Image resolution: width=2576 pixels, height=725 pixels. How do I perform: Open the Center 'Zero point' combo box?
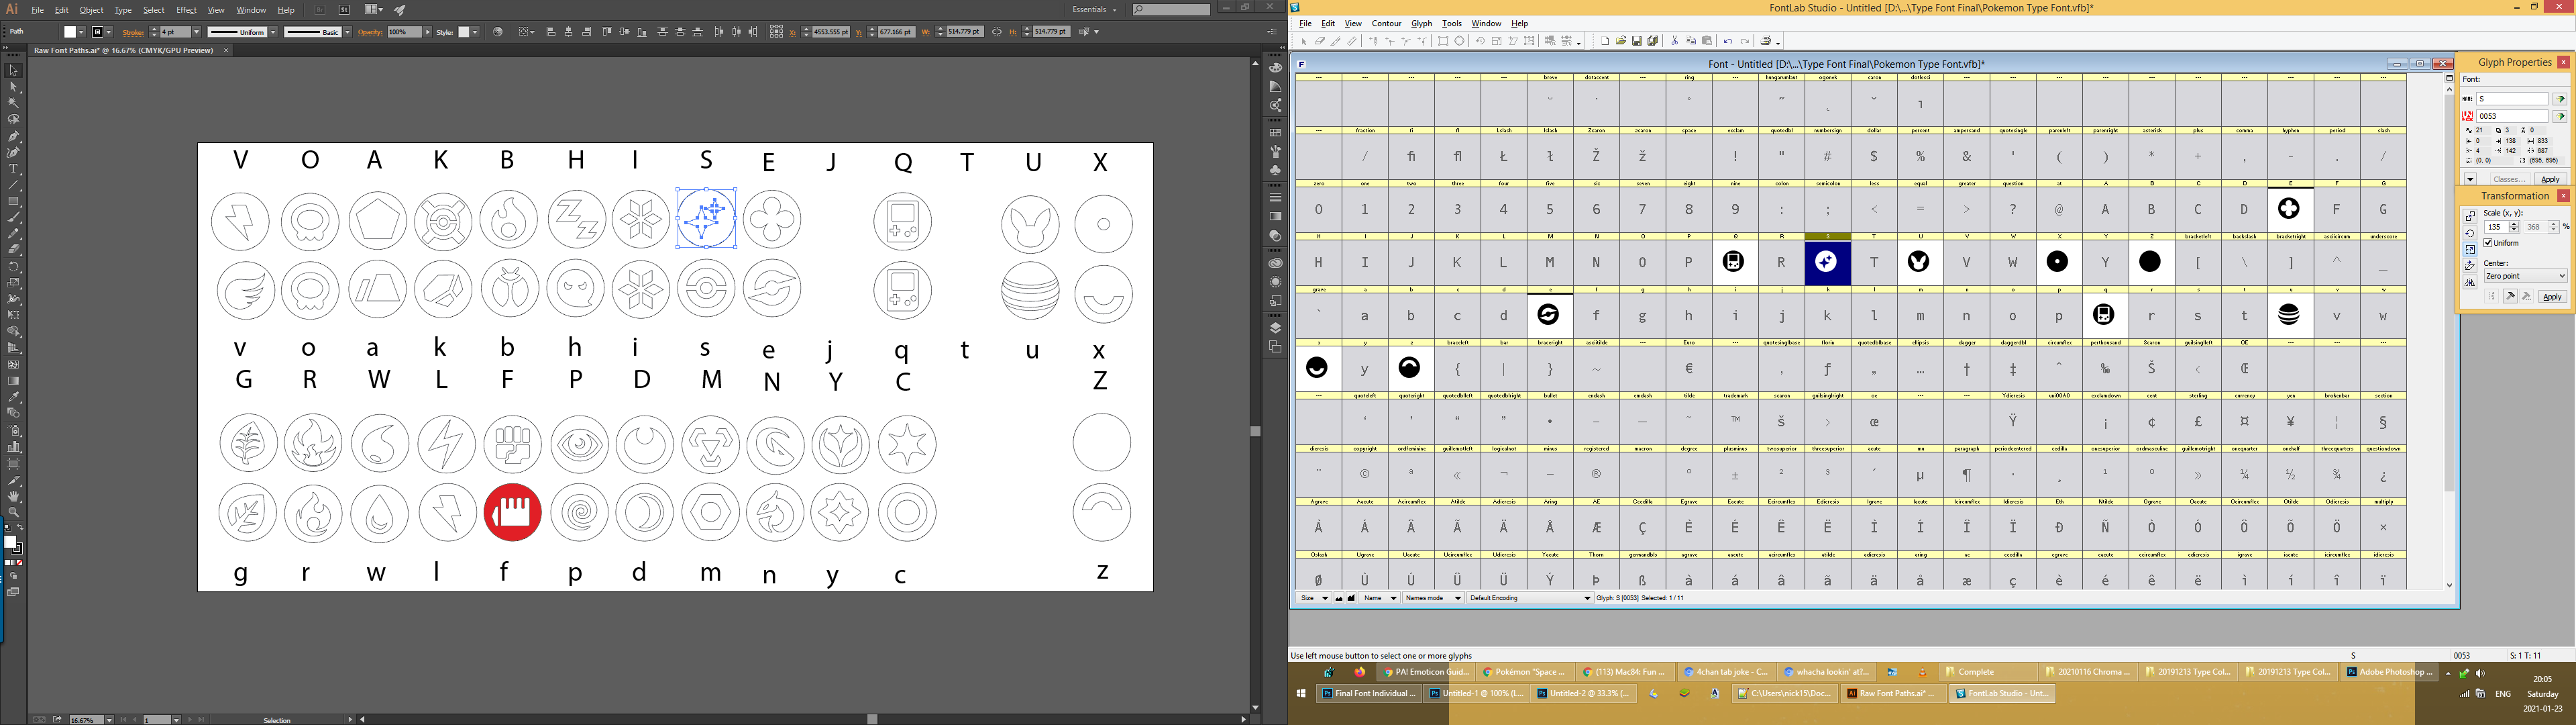(2526, 275)
